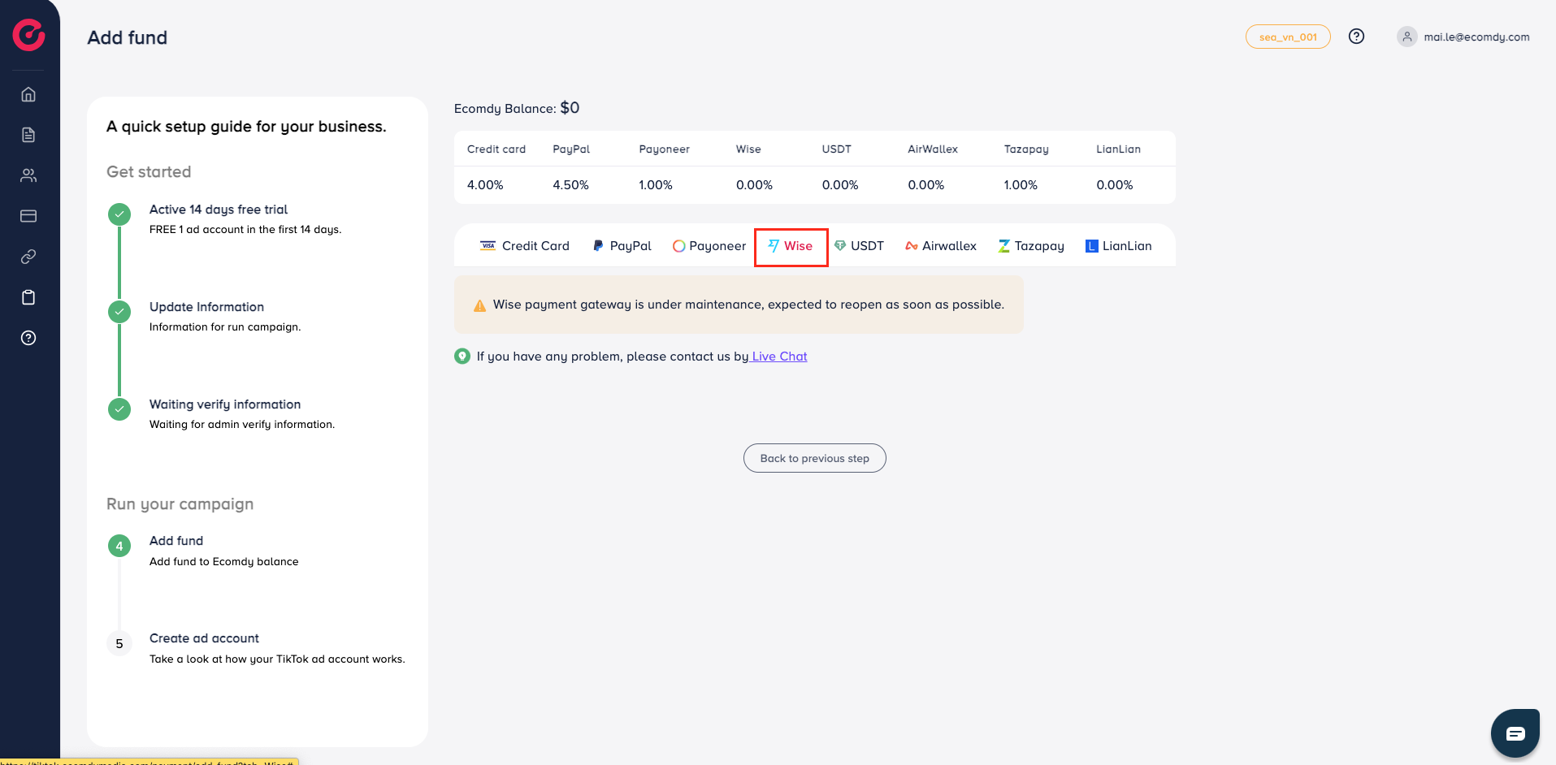Click the mai.le@ecomdy.com account name
The height and width of the screenshot is (765, 1556).
[x=1476, y=37]
